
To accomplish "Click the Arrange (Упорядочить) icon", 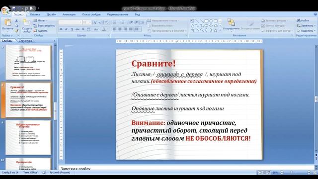I will pyautogui.click(x=231, y=22).
